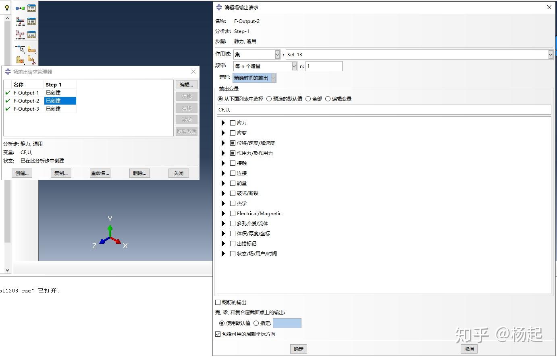557x358 pixels.
Task: Select the F-Output-3 name cell
Action: [27, 109]
